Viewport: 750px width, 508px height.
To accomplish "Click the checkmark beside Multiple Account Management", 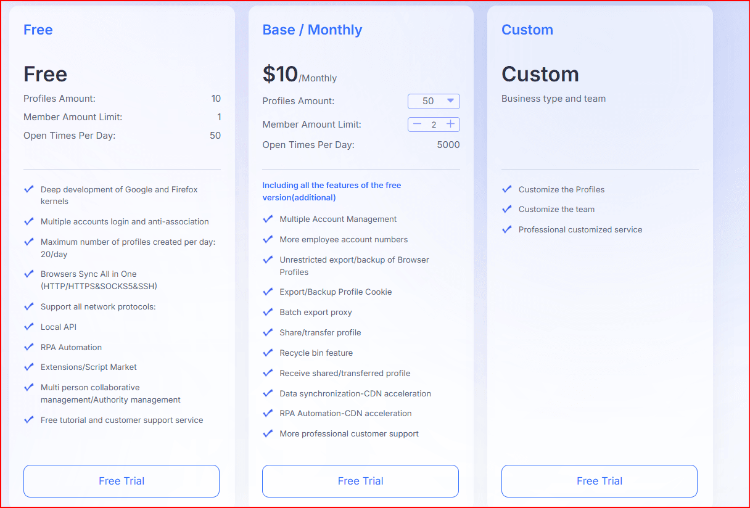I will (268, 219).
